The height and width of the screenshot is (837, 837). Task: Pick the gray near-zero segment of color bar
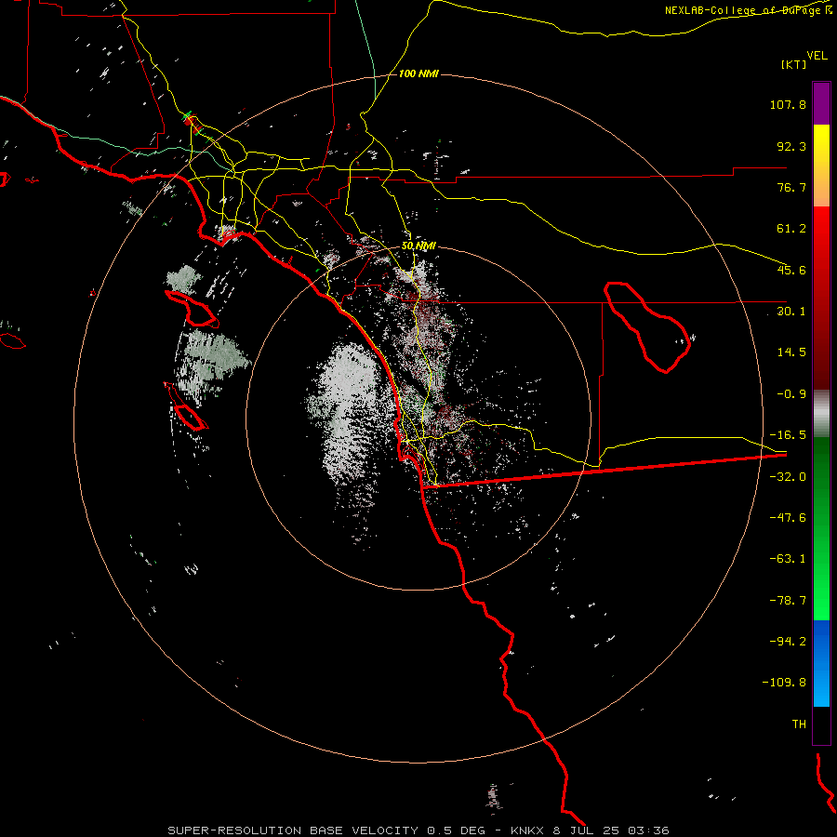click(x=821, y=414)
